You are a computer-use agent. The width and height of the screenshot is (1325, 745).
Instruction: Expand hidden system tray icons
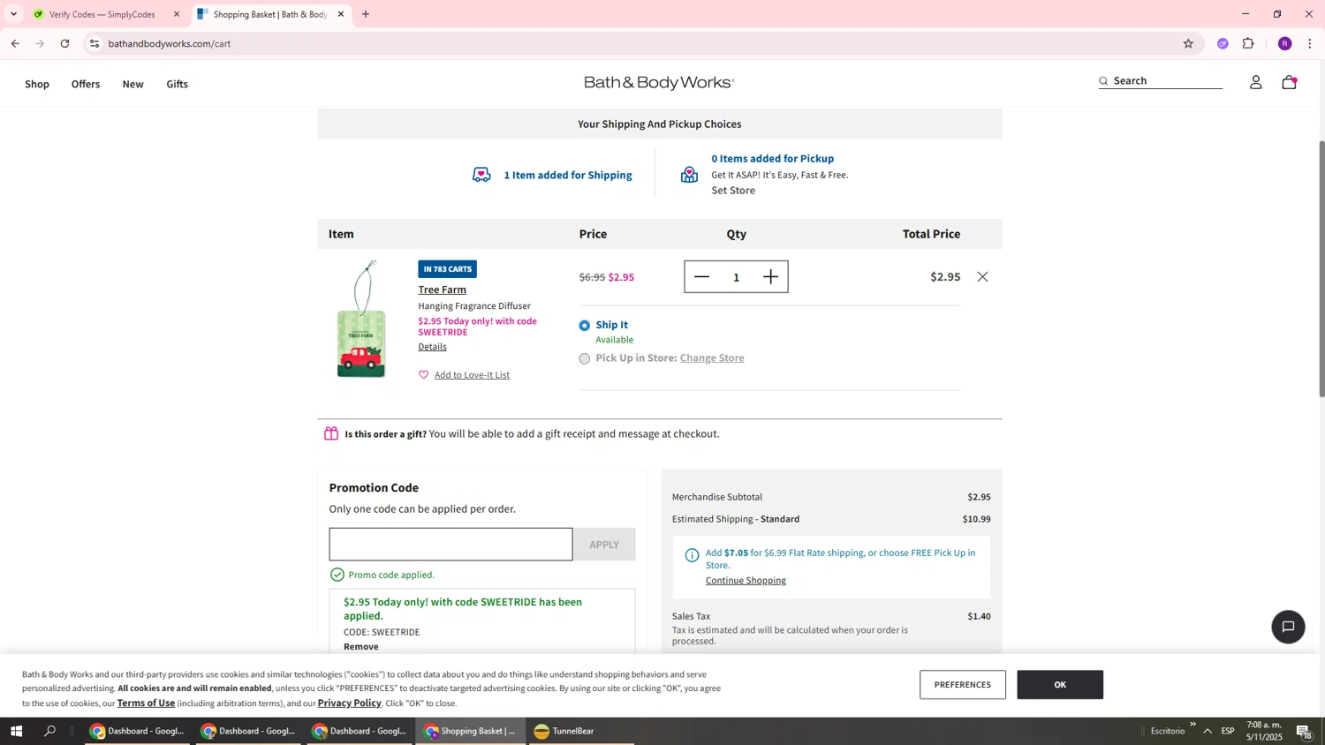click(x=1208, y=731)
